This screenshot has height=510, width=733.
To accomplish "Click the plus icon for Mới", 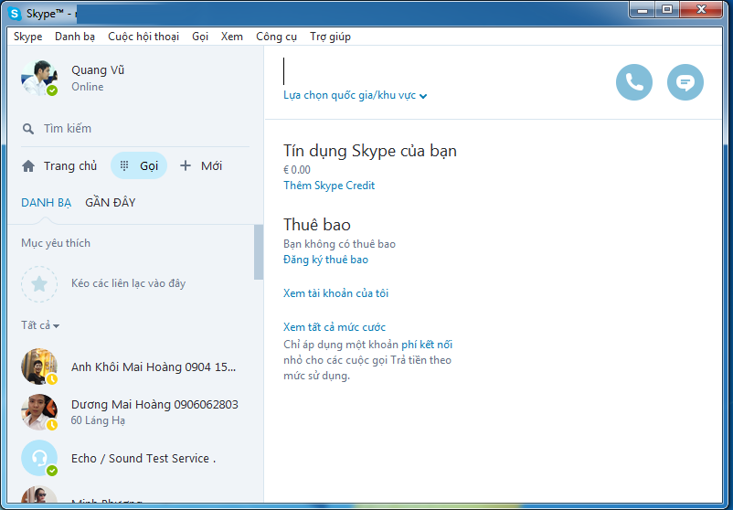I will [186, 166].
